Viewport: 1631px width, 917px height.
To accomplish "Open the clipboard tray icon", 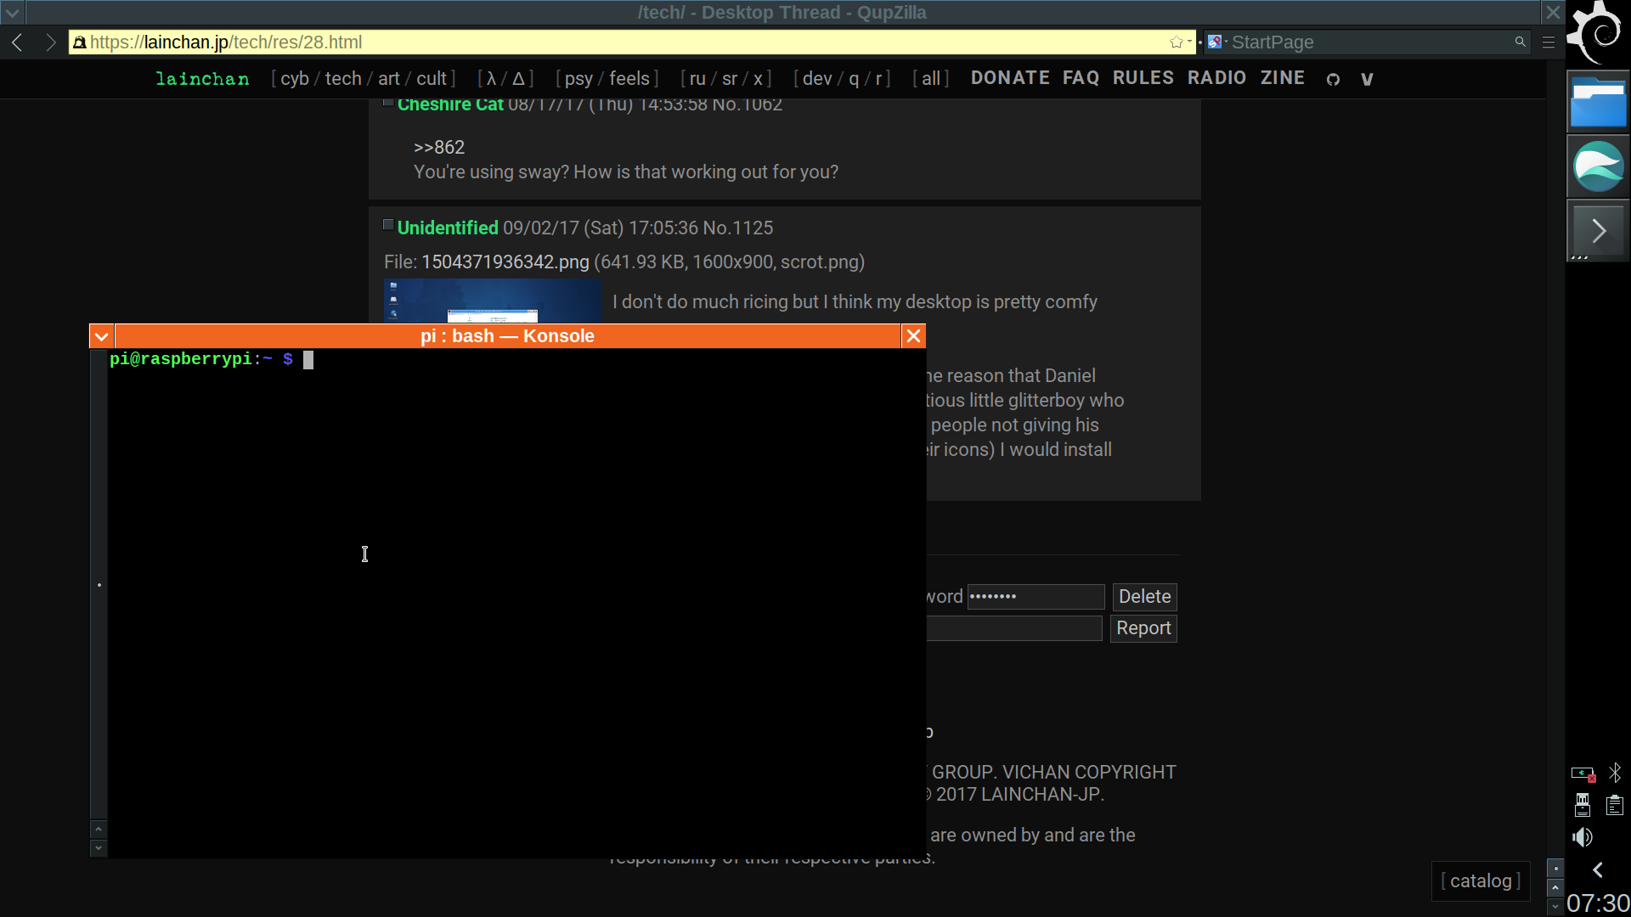I will (x=1615, y=805).
